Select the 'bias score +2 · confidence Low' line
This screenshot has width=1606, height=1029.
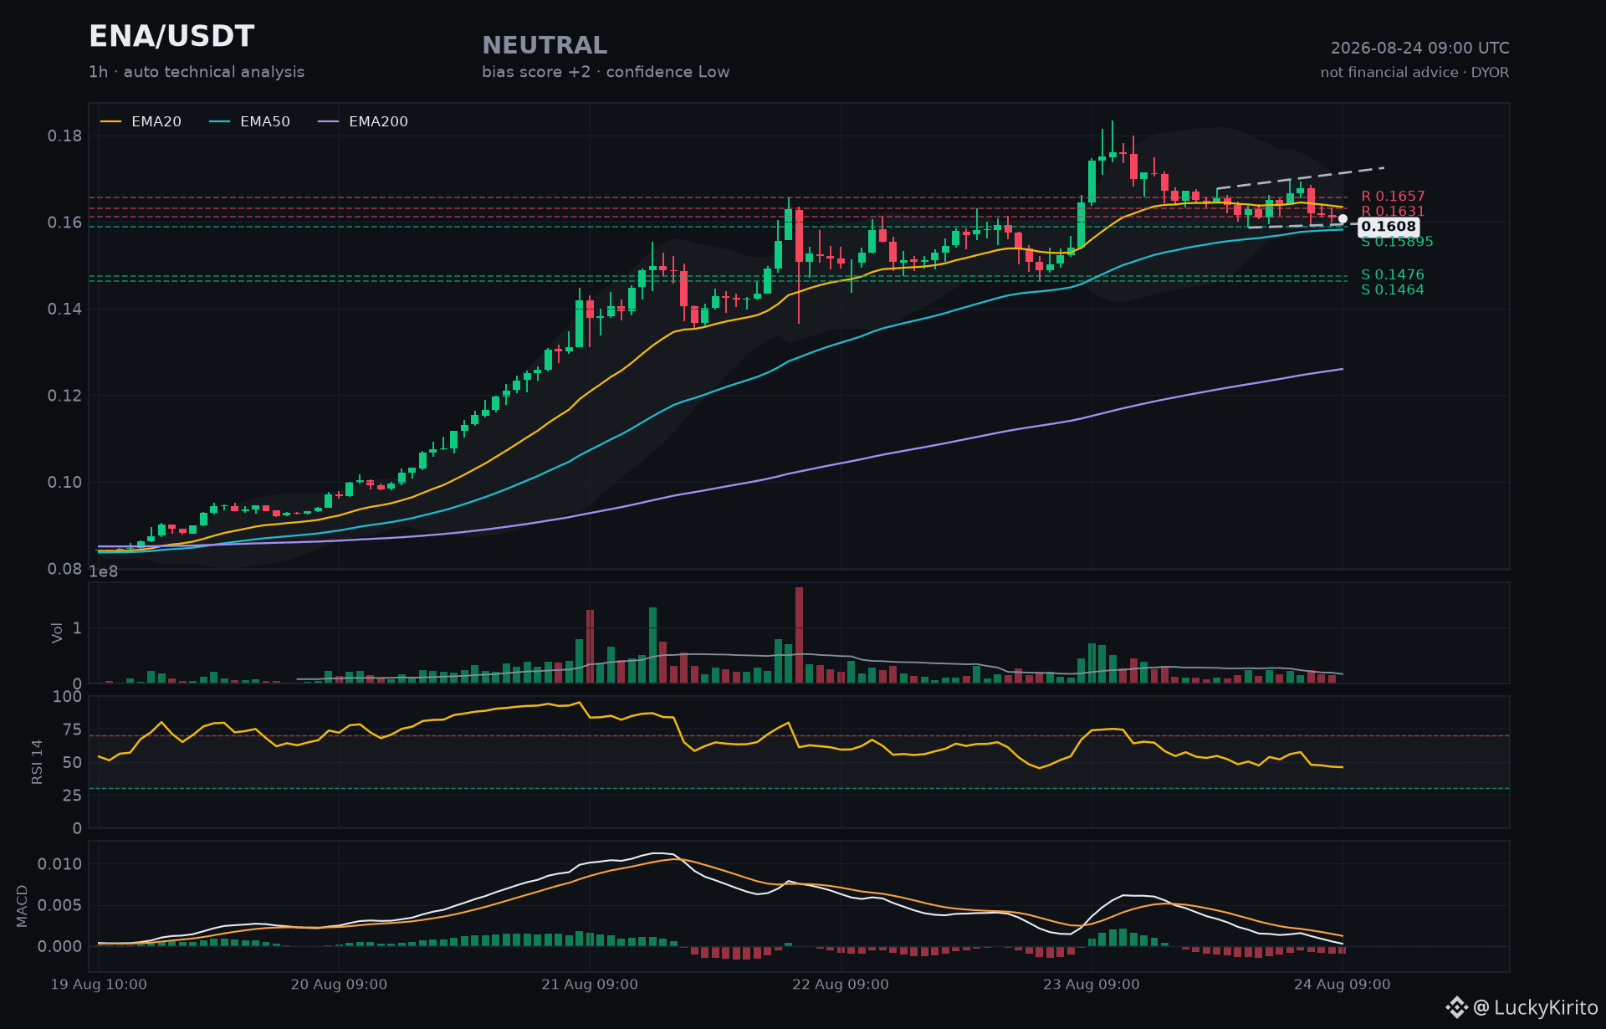coord(606,72)
